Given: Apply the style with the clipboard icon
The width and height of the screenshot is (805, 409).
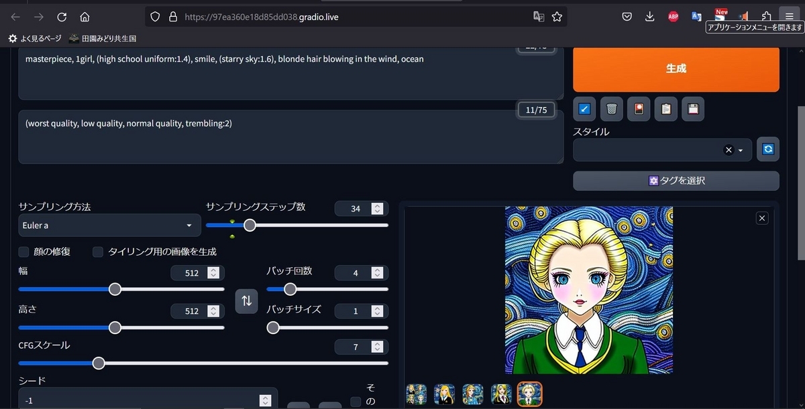Looking at the screenshot, I should click(x=665, y=108).
